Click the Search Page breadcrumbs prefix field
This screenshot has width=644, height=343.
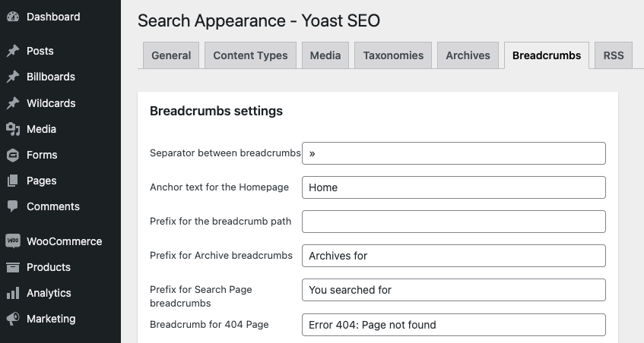pos(453,290)
